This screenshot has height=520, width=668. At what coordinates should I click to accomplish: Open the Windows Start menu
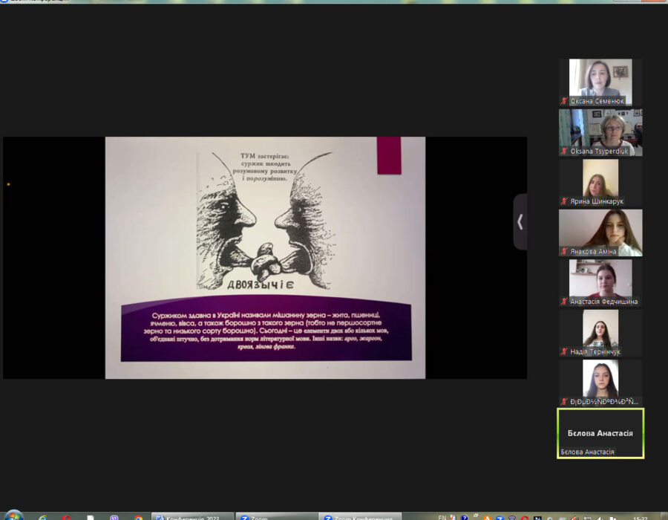click(13, 516)
